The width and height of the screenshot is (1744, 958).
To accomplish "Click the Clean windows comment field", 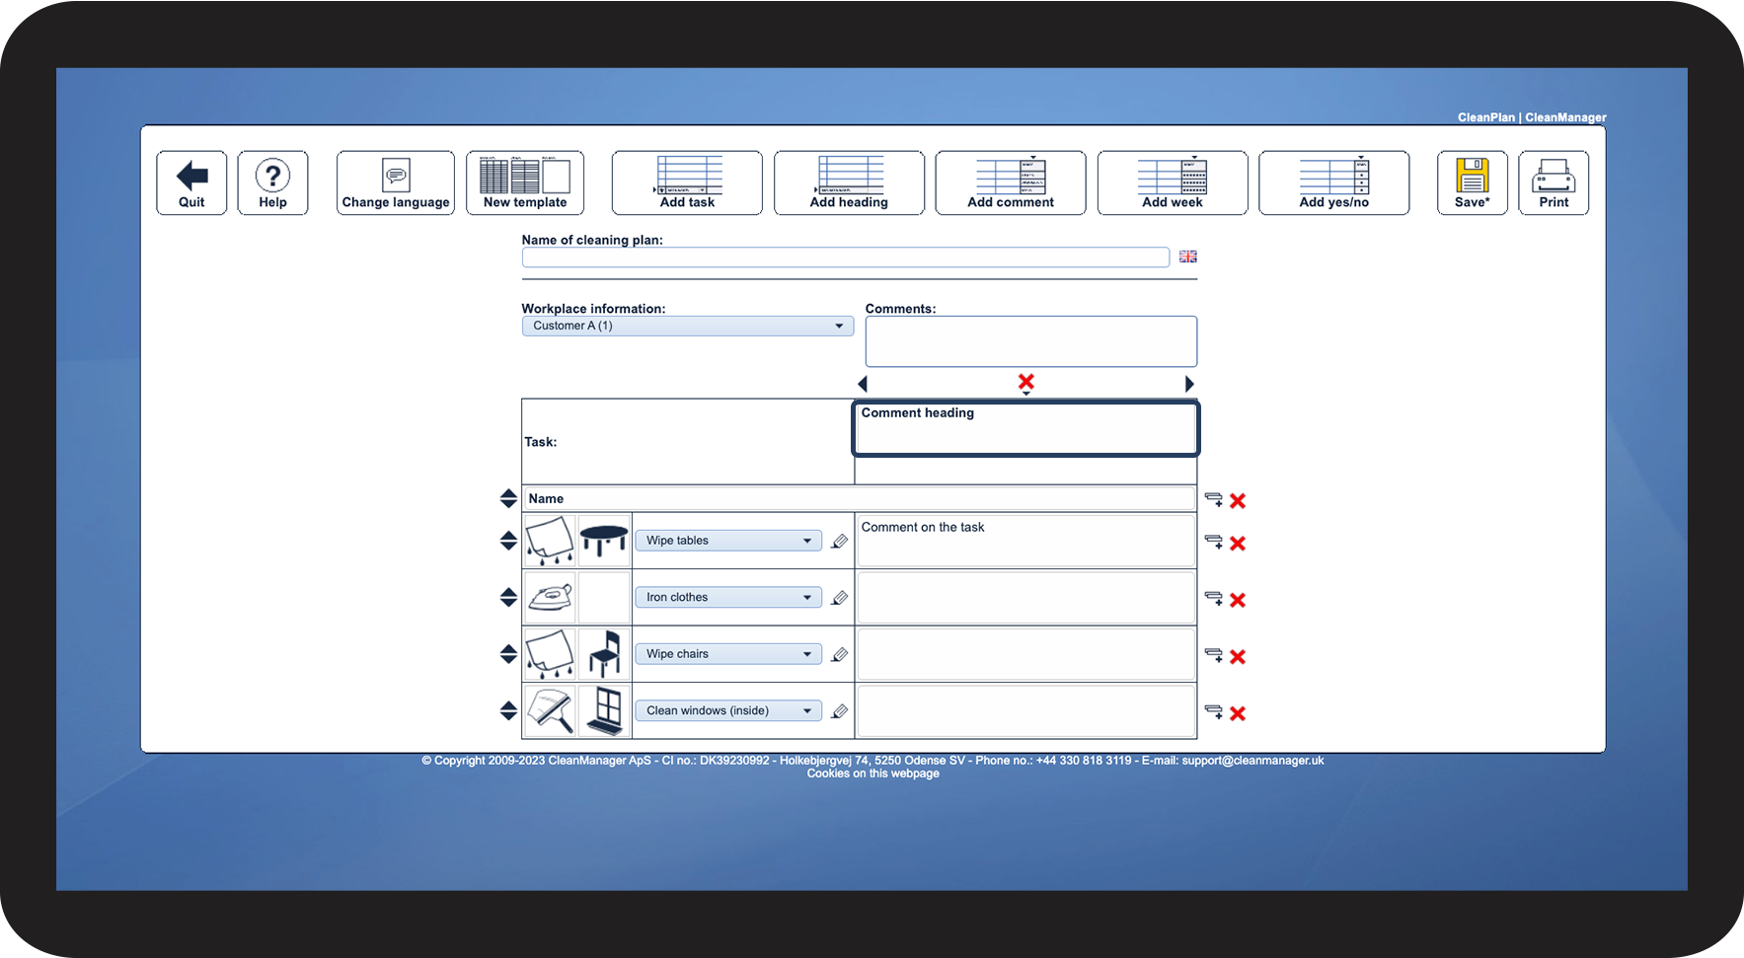I will (x=1026, y=710).
